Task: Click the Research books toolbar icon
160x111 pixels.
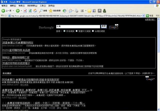Action: [x=94, y=11]
